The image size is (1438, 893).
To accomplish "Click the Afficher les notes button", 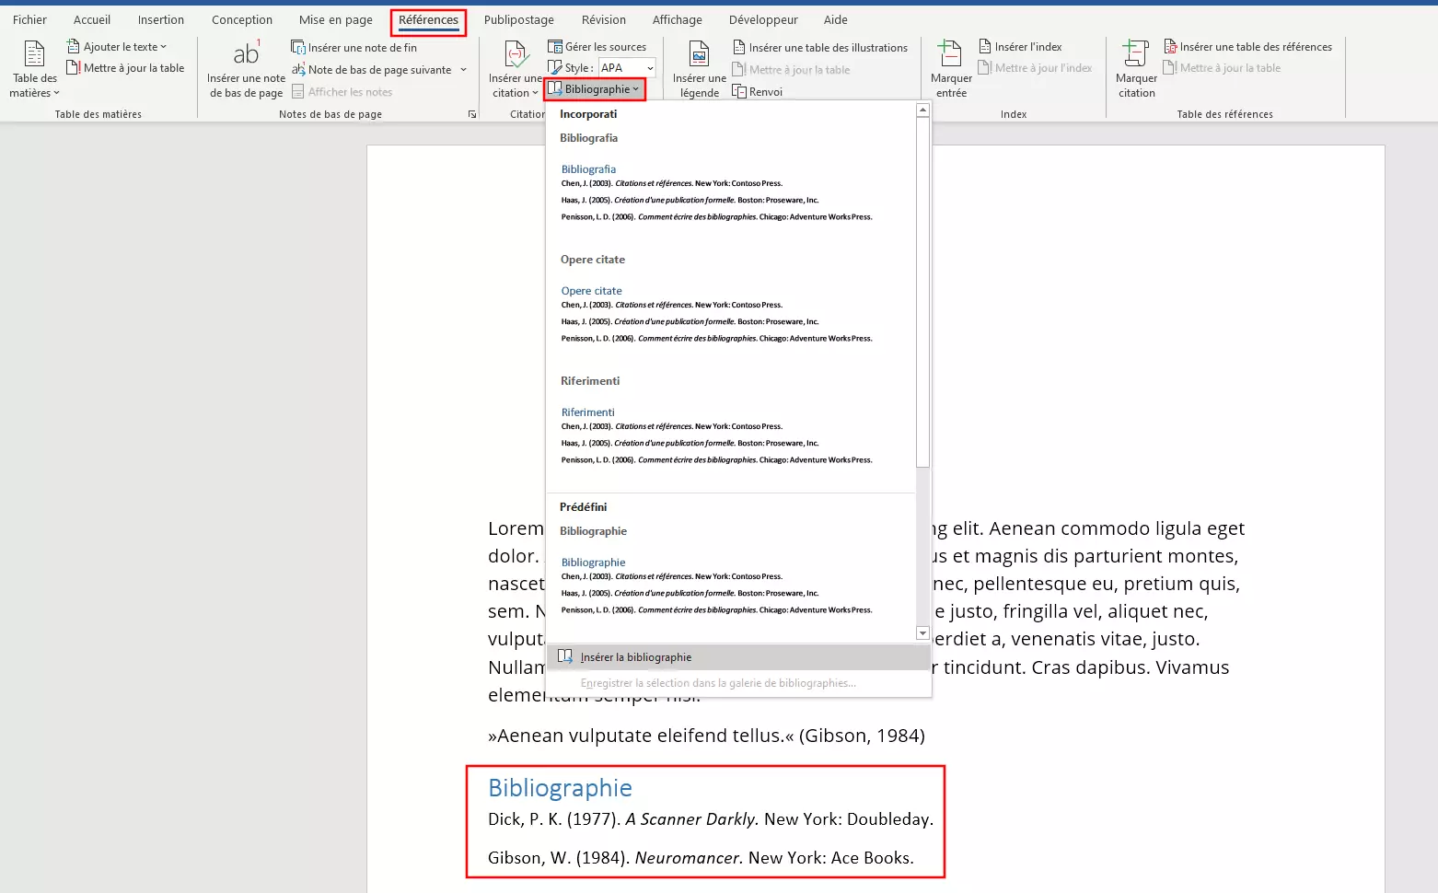I will tap(342, 92).
